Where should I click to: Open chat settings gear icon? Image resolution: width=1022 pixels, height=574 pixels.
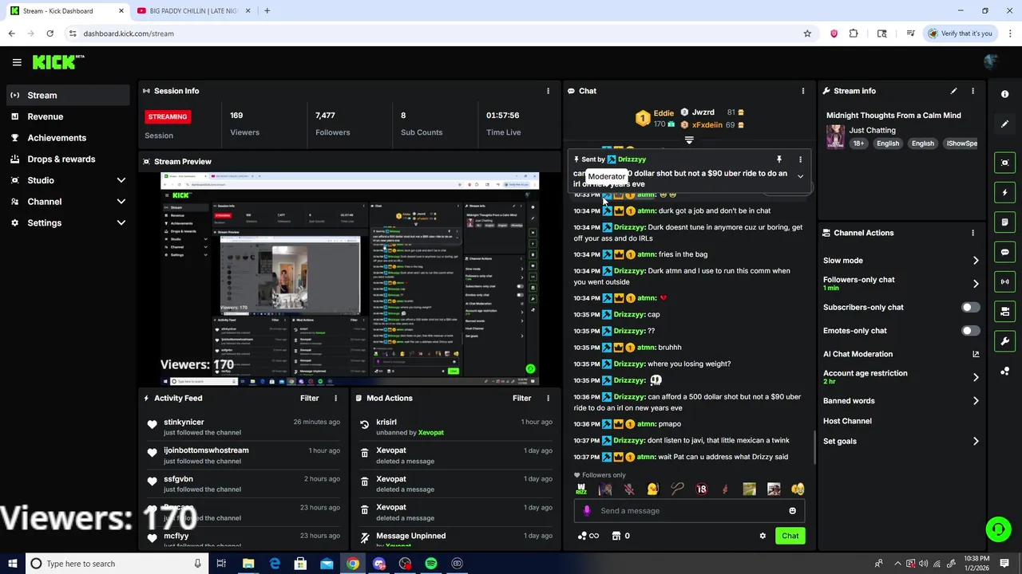[x=763, y=536]
